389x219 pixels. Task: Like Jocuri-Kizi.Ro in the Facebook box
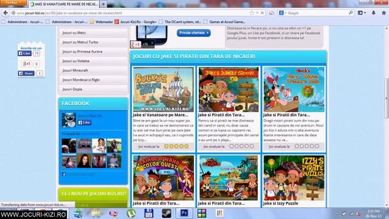(x=84, y=122)
